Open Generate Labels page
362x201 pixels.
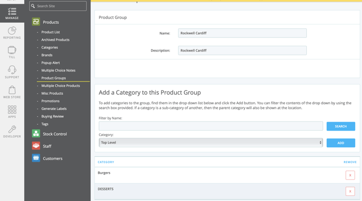(54, 109)
